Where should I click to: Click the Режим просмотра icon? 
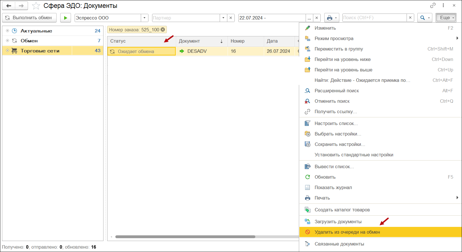(308, 38)
